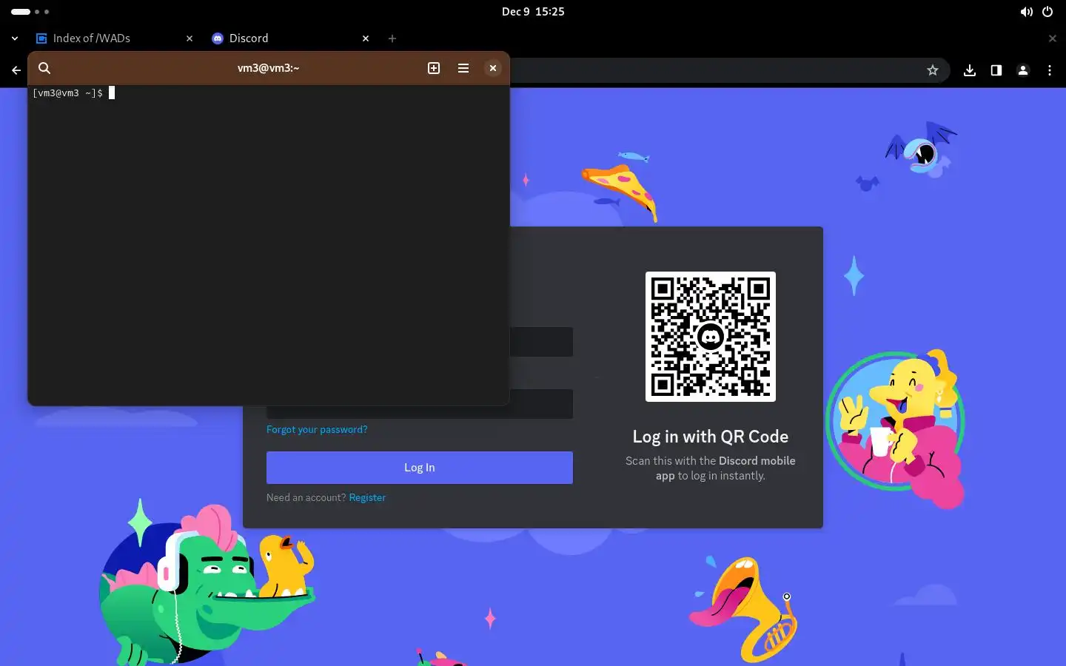Click the terminal search icon
Screen dimensions: 1066x666
click(44, 68)
